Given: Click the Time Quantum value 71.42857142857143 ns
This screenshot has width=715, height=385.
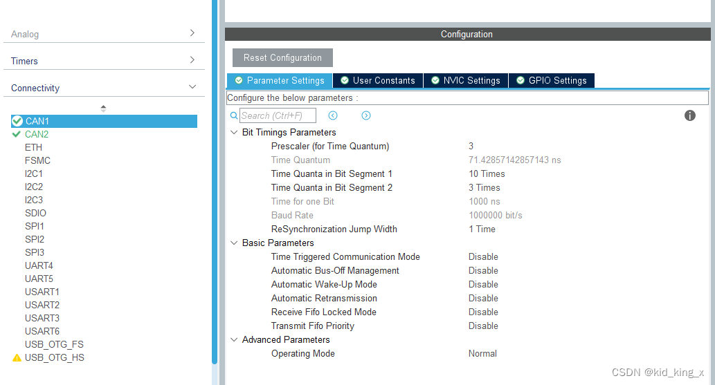Looking at the screenshot, I should (515, 160).
